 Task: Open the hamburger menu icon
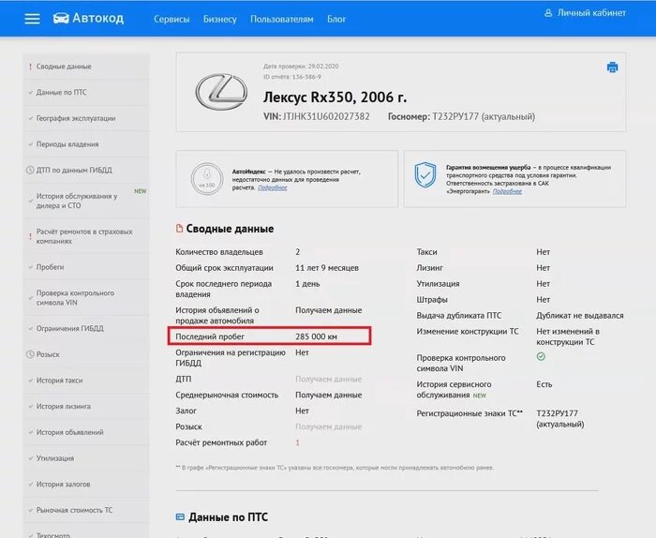tap(32, 19)
